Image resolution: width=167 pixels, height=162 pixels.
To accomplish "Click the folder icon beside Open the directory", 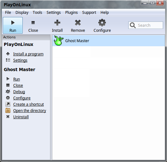I will [x=8, y=110].
